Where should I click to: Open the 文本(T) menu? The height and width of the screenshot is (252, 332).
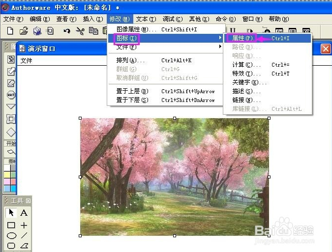coord(146,19)
